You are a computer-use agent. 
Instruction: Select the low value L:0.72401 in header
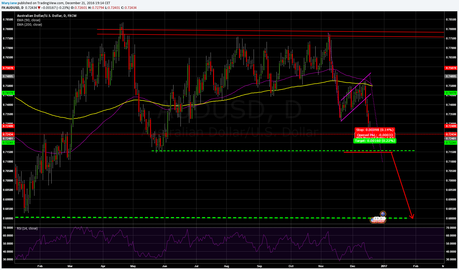coord(113,8)
